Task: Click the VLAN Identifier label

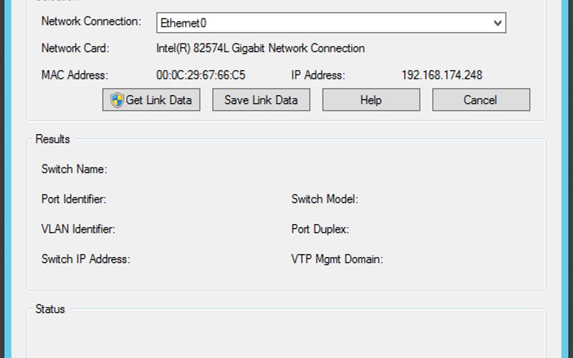Action: coord(77,229)
